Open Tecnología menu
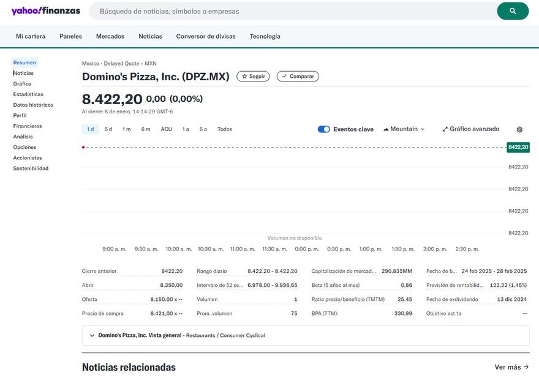This screenshot has height=380, width=539. [265, 36]
